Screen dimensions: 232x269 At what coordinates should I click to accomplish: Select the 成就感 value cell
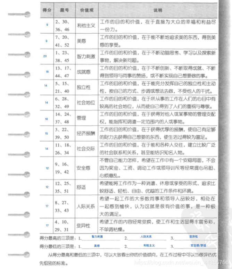pyautogui.click(x=84, y=72)
